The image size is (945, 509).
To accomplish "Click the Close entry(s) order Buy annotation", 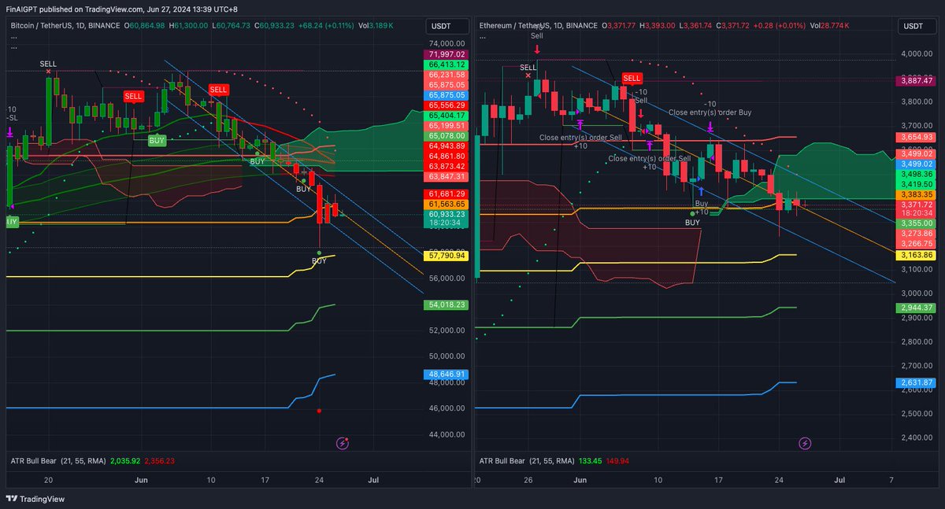I will click(x=710, y=112).
